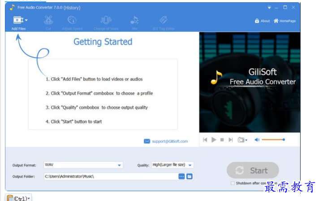Click the support@GiliSoft.com email link
This screenshot has width=319, height=201.
pos(170,141)
